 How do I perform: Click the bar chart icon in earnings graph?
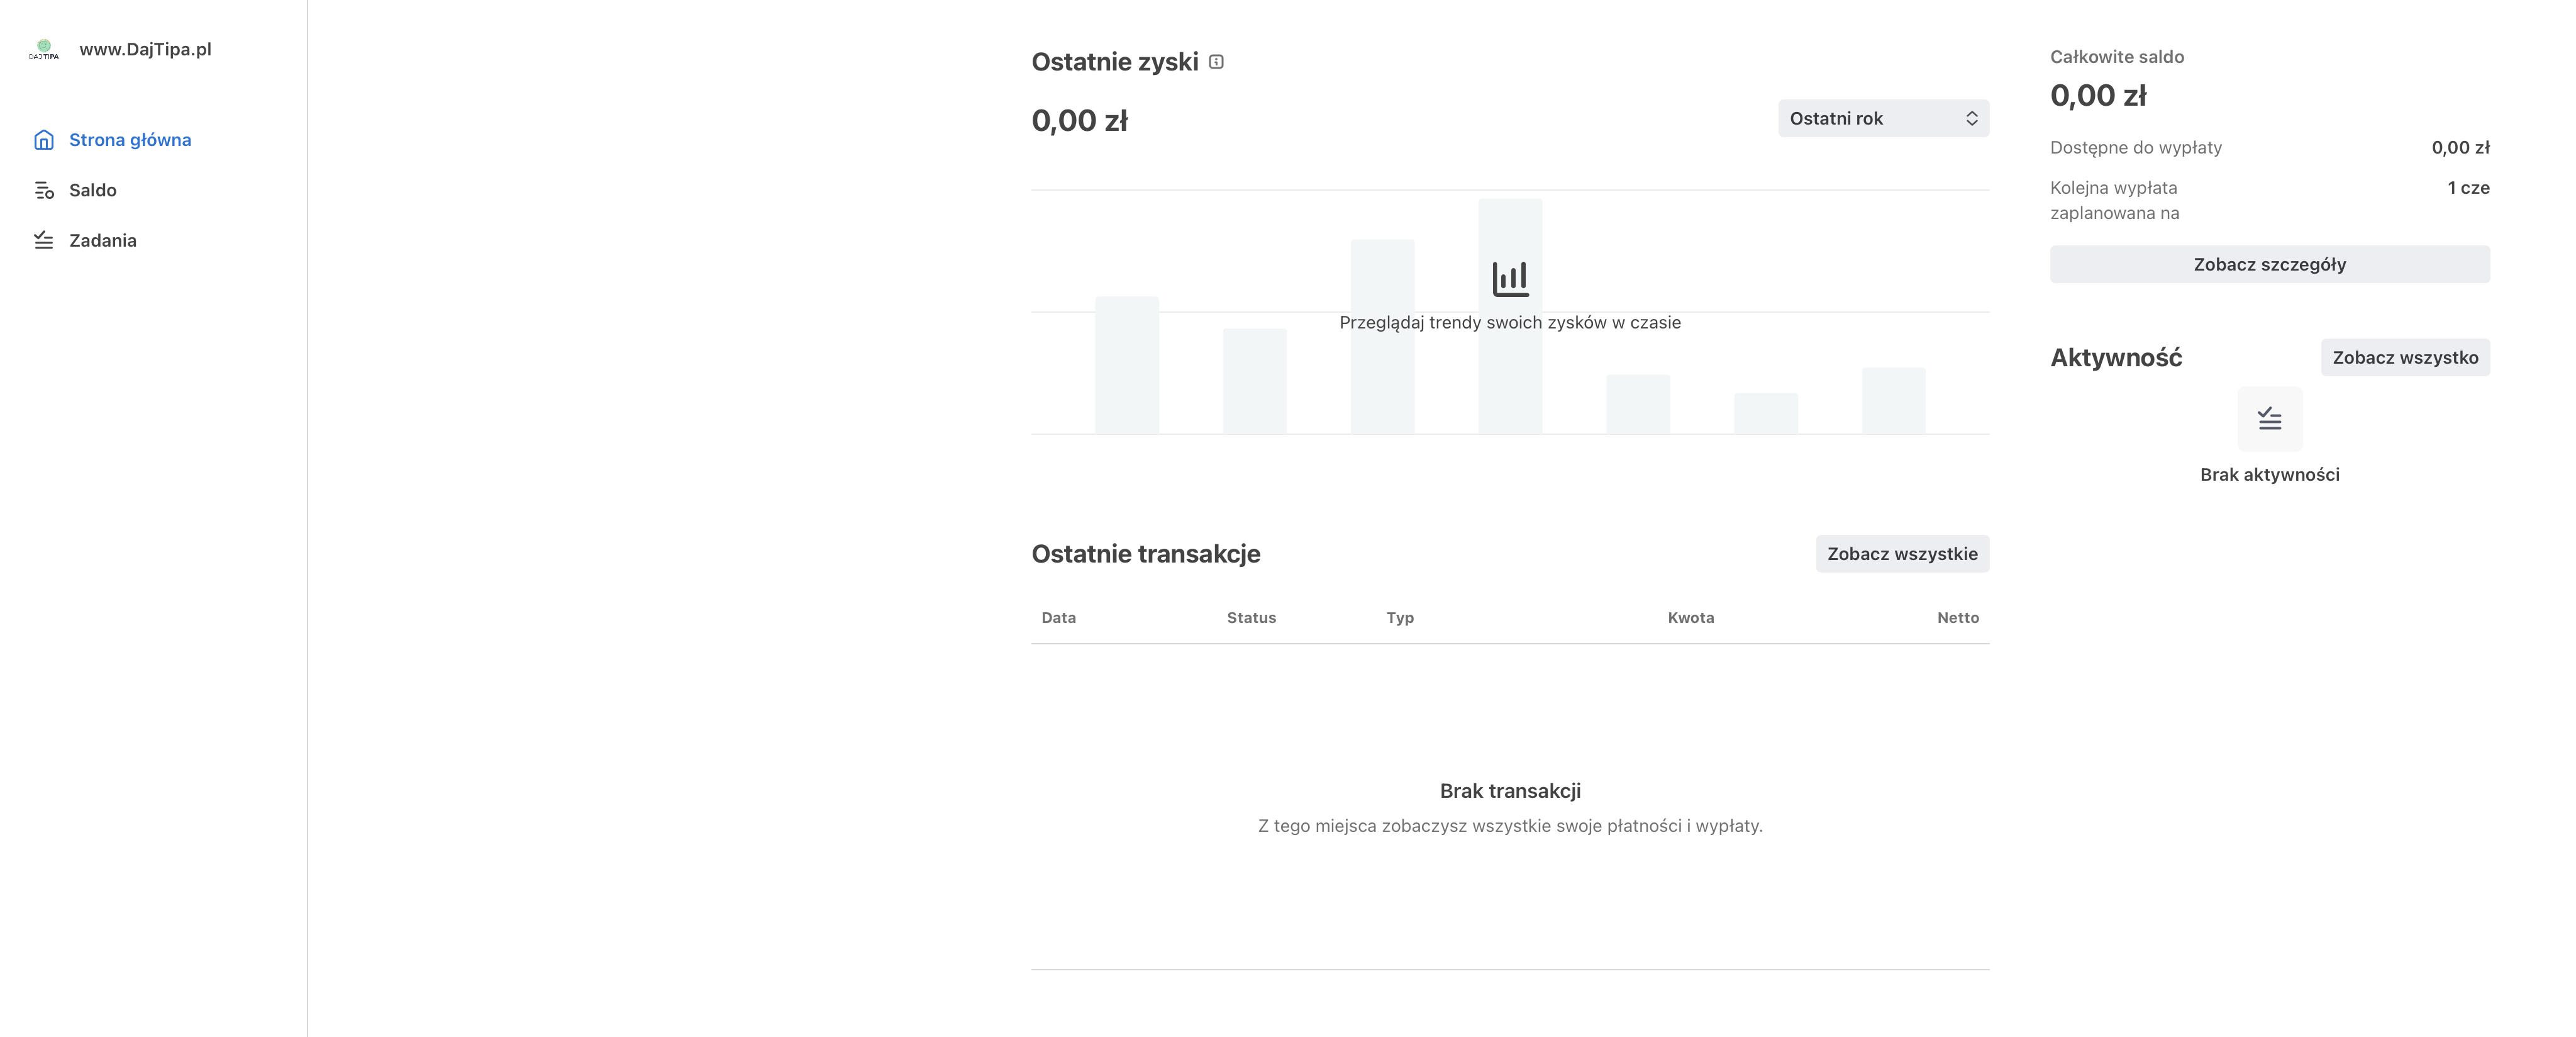coord(1510,278)
